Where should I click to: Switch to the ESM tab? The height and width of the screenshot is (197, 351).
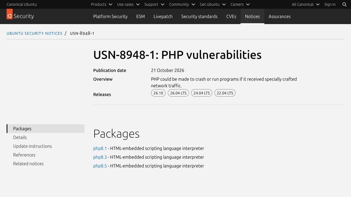pyautogui.click(x=140, y=16)
